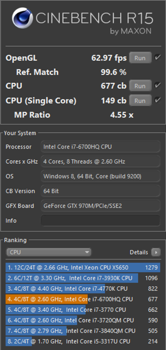
Task: Run the CPU benchmark
Action: coord(140,86)
